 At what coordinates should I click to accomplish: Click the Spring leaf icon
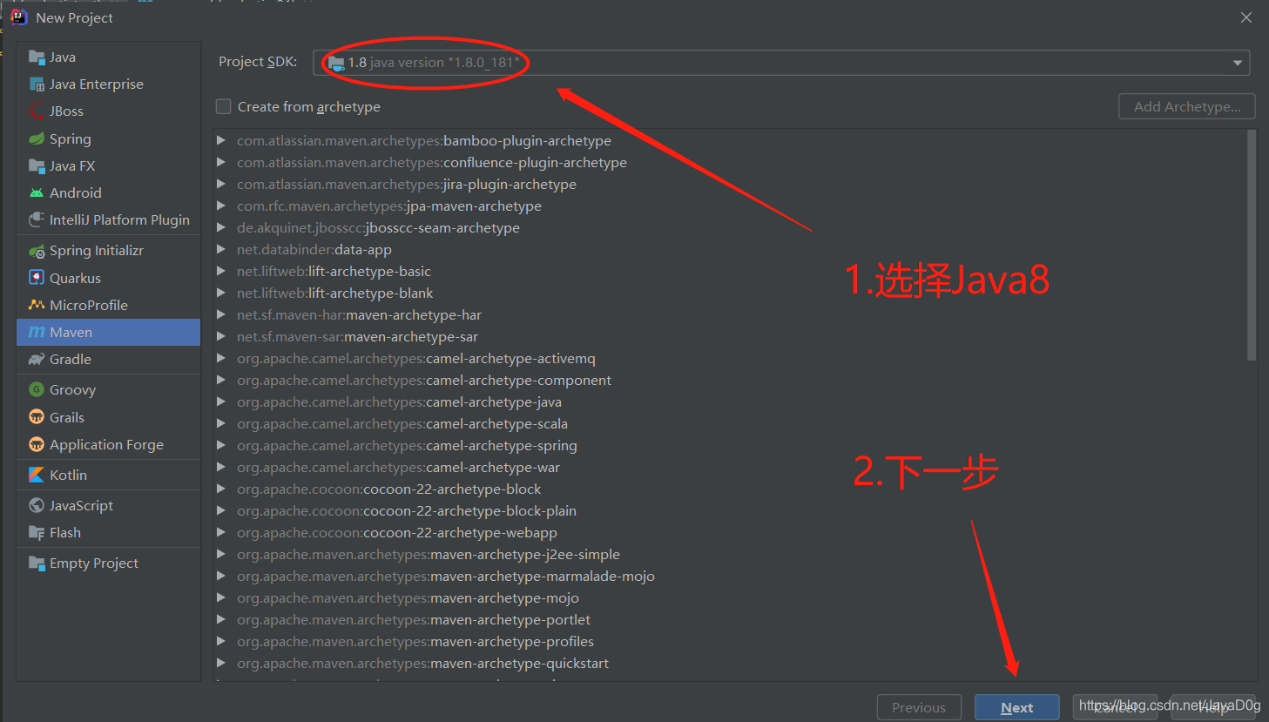click(x=37, y=138)
